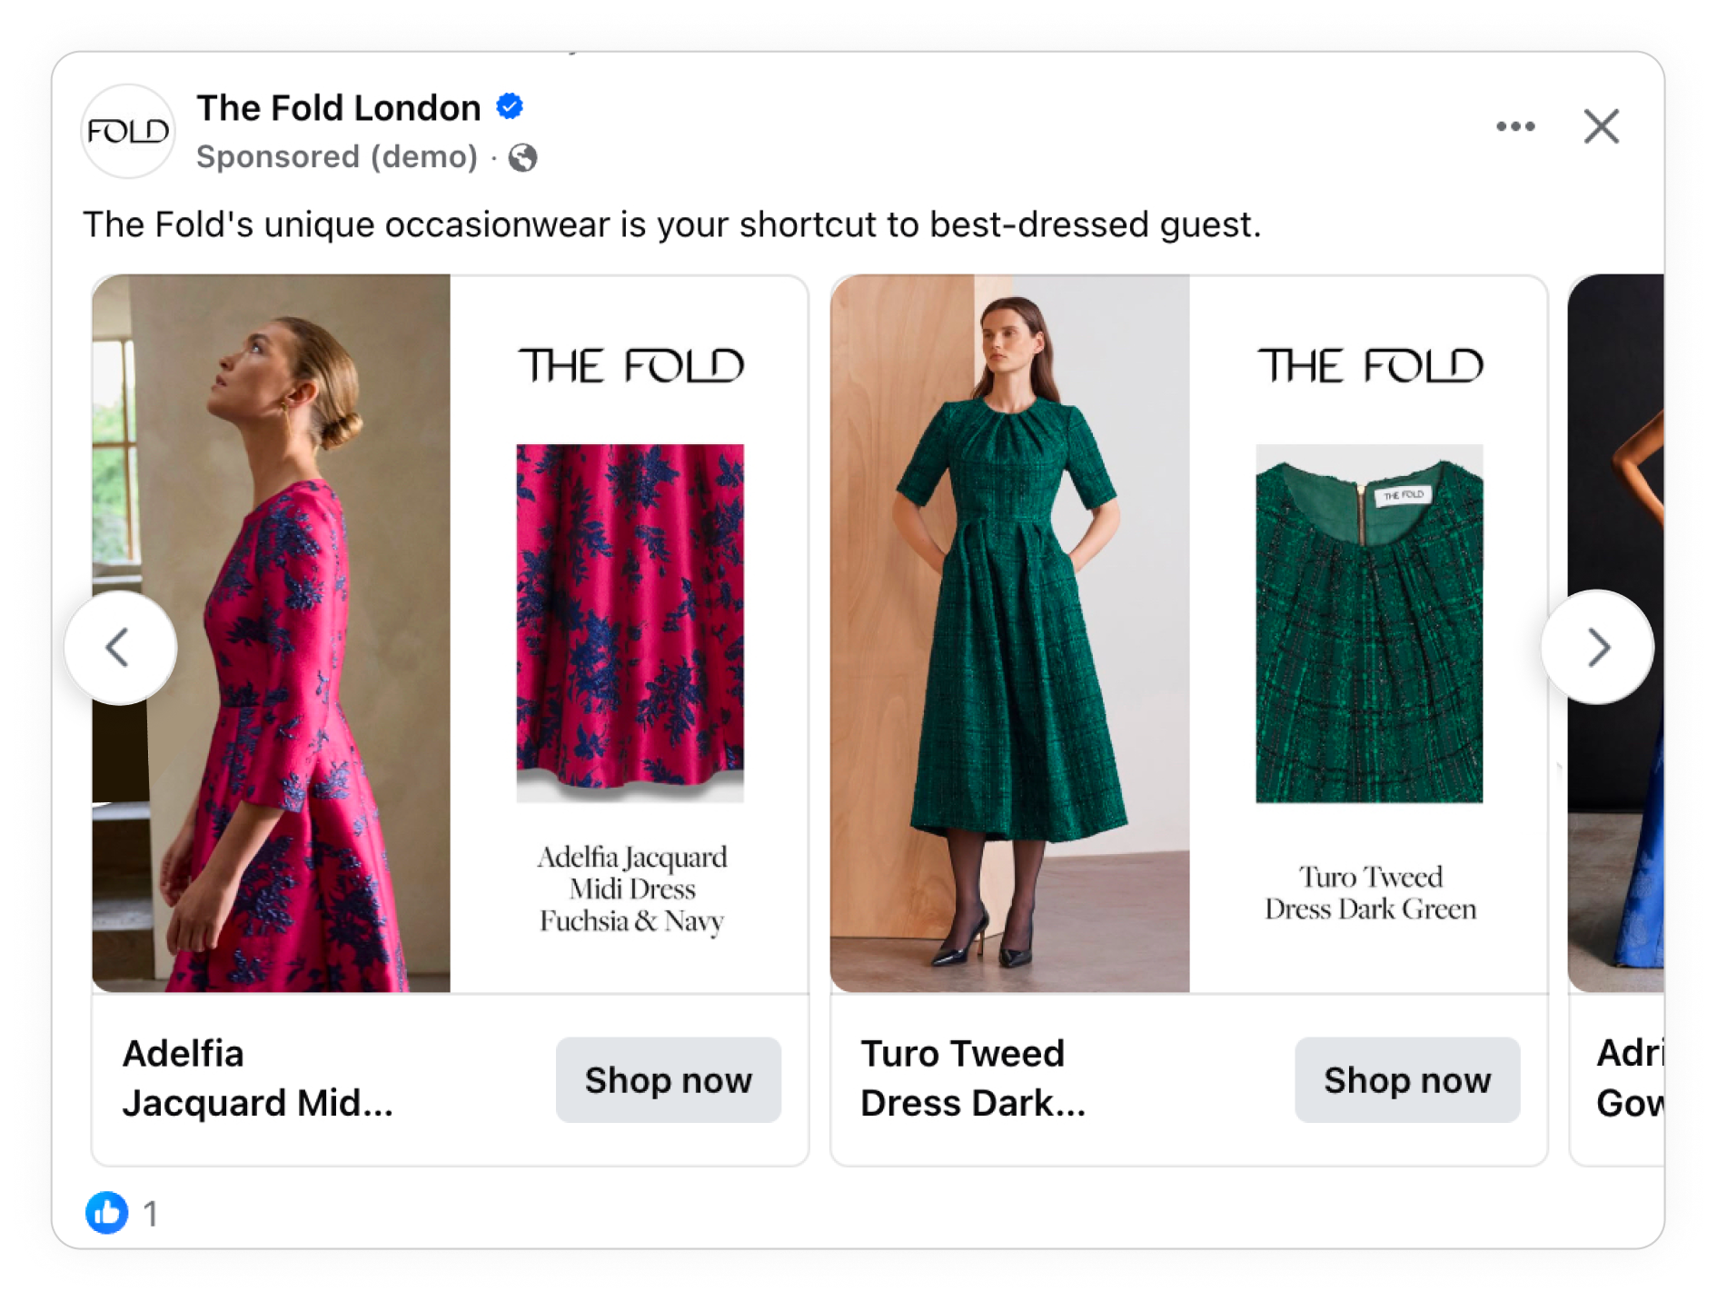This screenshot has width=1717, height=1301.
Task: Select the Turo Tweed Dress Dark... title
Action: 974,1079
